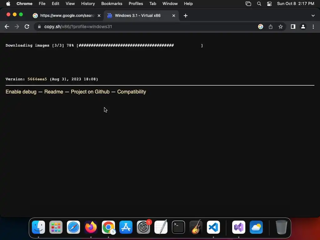
Task: Open the Bookmarks menu
Action: (x=112, y=3)
